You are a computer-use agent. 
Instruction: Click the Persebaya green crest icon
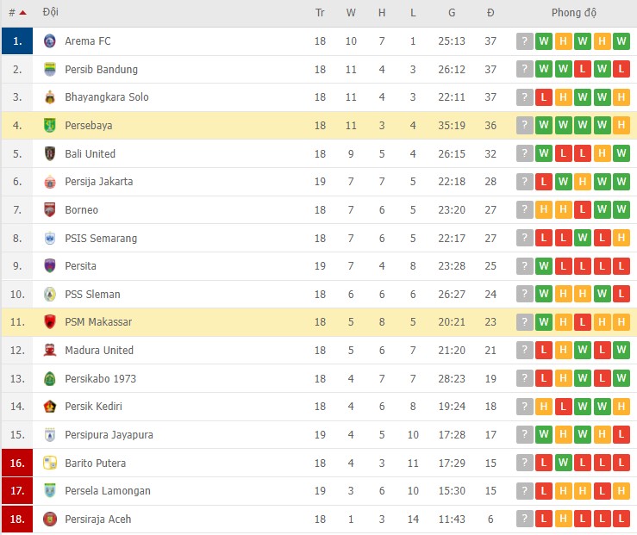[x=49, y=126]
